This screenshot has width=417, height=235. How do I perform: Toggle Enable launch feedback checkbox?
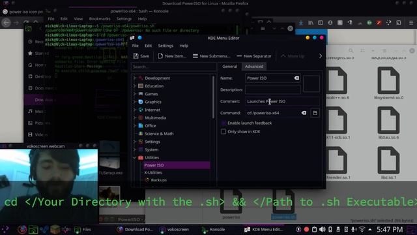point(223,123)
